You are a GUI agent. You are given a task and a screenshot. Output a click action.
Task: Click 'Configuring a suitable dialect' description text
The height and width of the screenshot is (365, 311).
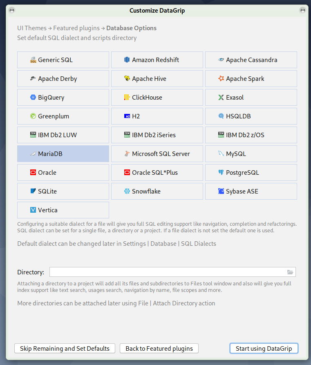[x=157, y=227]
